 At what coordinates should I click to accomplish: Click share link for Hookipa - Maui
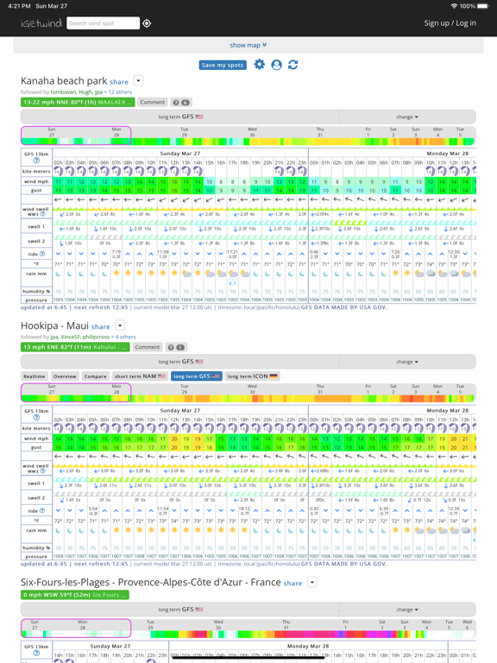[x=101, y=327]
